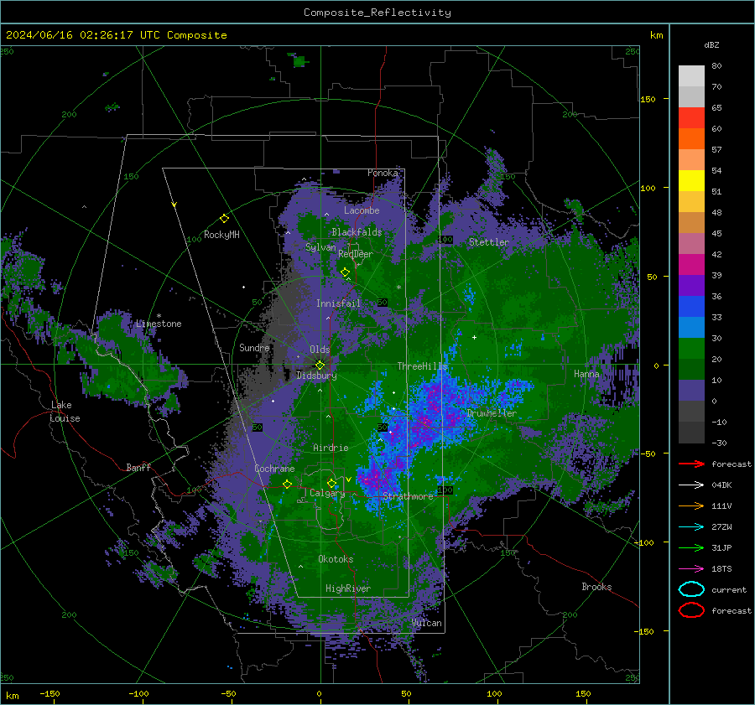Click the yellow diamond marker below Cochrane

coord(287,484)
